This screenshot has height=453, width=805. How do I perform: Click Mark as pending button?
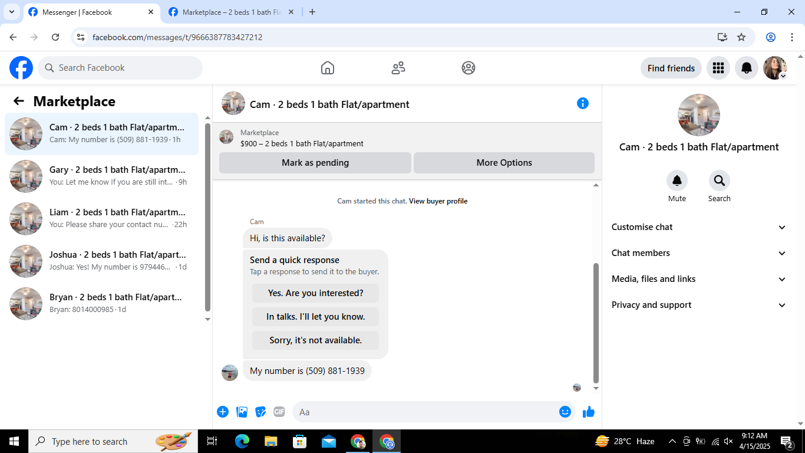pos(315,163)
